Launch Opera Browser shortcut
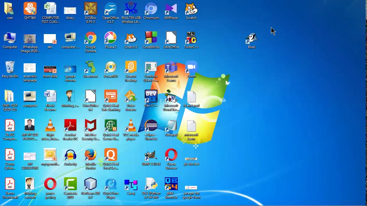This screenshot has width=367, height=206. [171, 159]
